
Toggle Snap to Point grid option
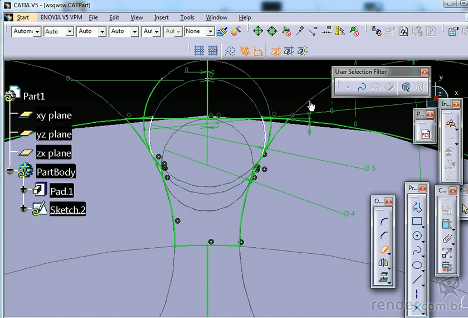point(212,51)
